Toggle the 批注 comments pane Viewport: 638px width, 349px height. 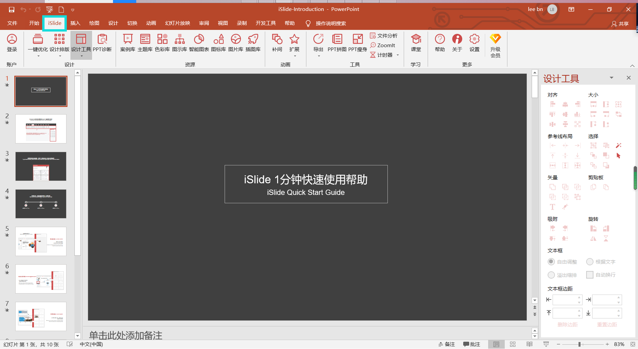click(x=472, y=344)
